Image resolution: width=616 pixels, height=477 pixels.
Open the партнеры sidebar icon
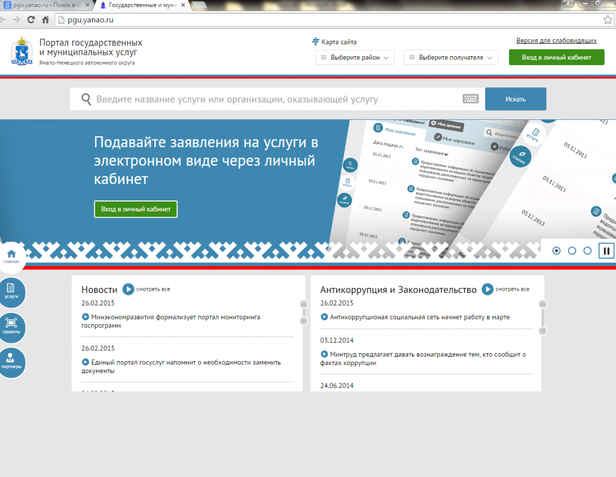pyautogui.click(x=11, y=362)
